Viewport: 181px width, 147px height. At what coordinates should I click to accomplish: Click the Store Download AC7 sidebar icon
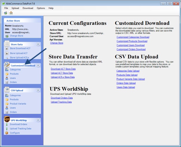(x=7, y=49)
